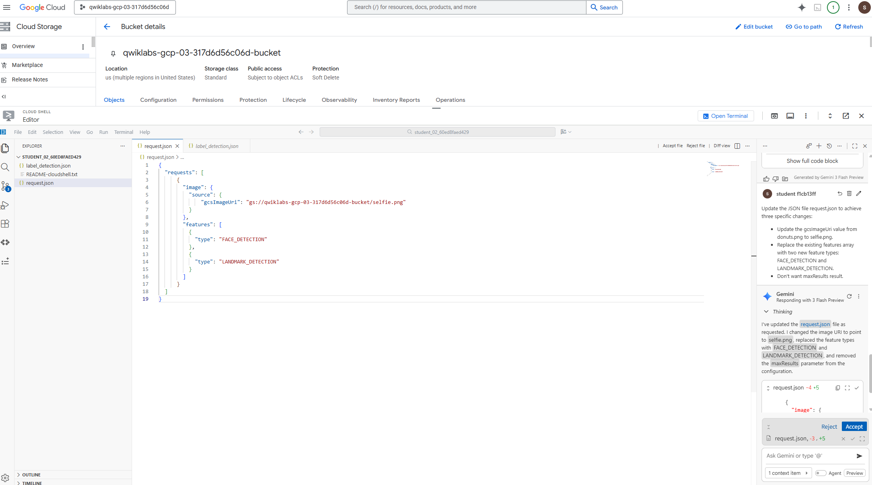Open Search icon in editor activity bar
The width and height of the screenshot is (872, 485).
pyautogui.click(x=5, y=167)
